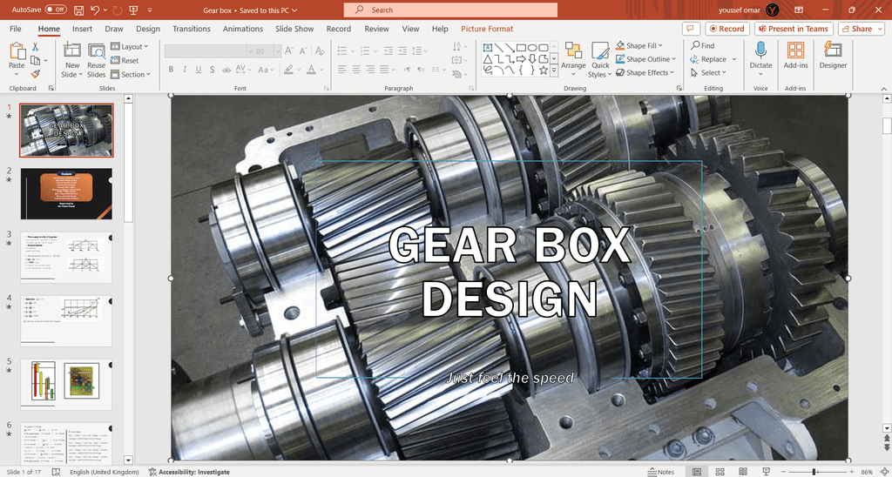Click the spell check status icon
This screenshot has height=477, width=892.
pos(56,472)
